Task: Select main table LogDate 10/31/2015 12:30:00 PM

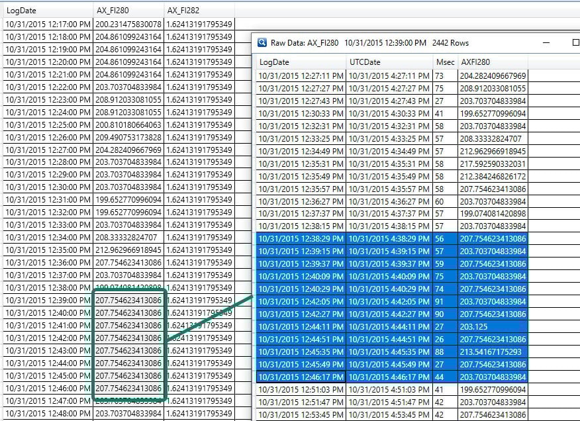Action: 48,187
